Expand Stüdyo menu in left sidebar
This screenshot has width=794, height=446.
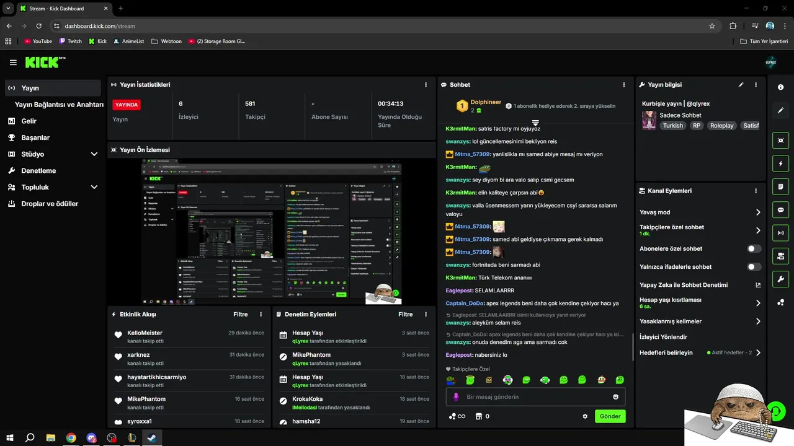pyautogui.click(x=94, y=154)
